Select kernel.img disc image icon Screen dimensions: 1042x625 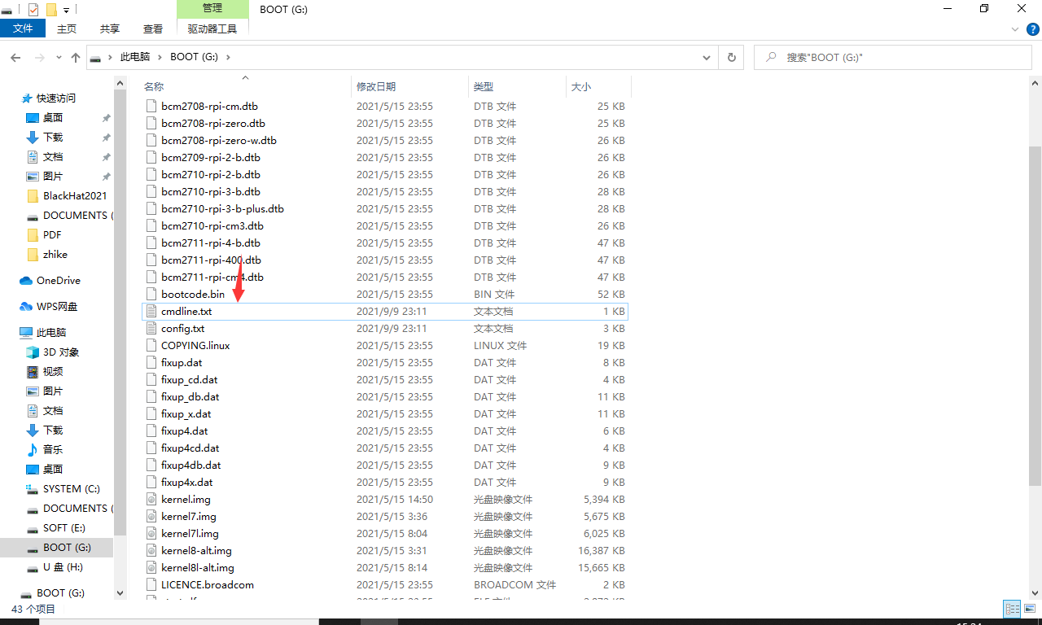pyautogui.click(x=151, y=500)
